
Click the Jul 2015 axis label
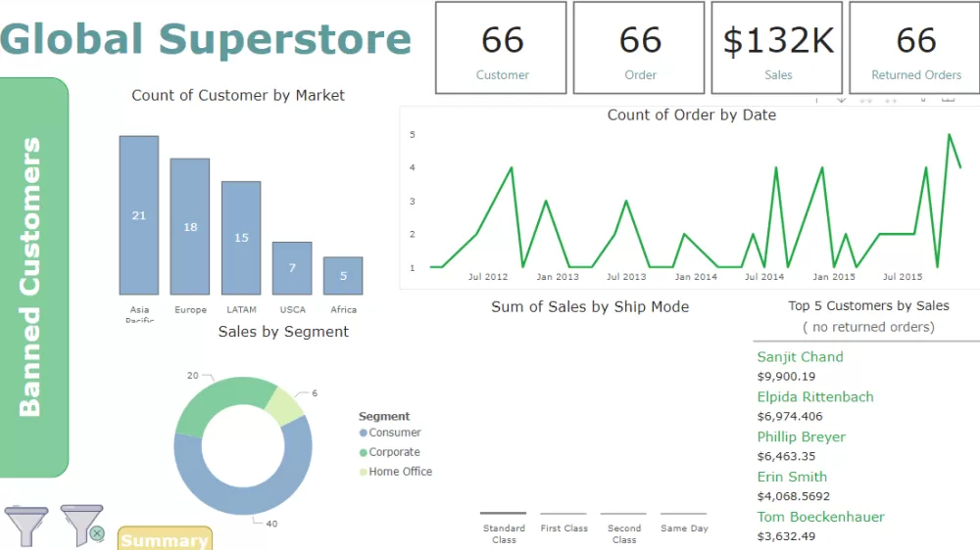902,277
